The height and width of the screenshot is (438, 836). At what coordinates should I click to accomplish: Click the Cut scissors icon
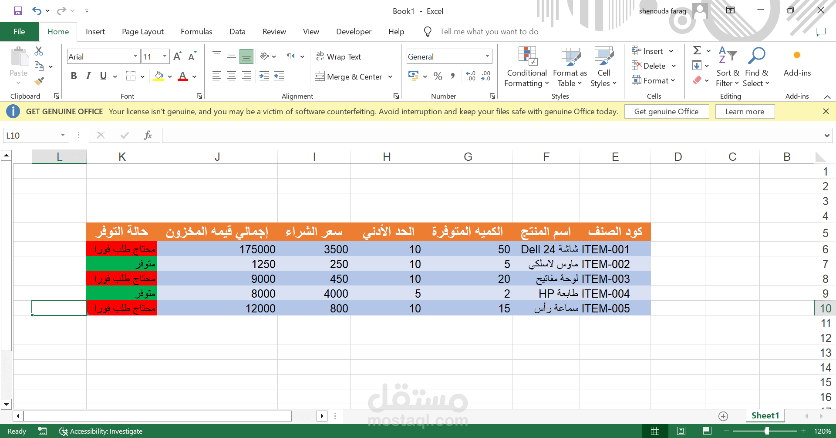(39, 51)
